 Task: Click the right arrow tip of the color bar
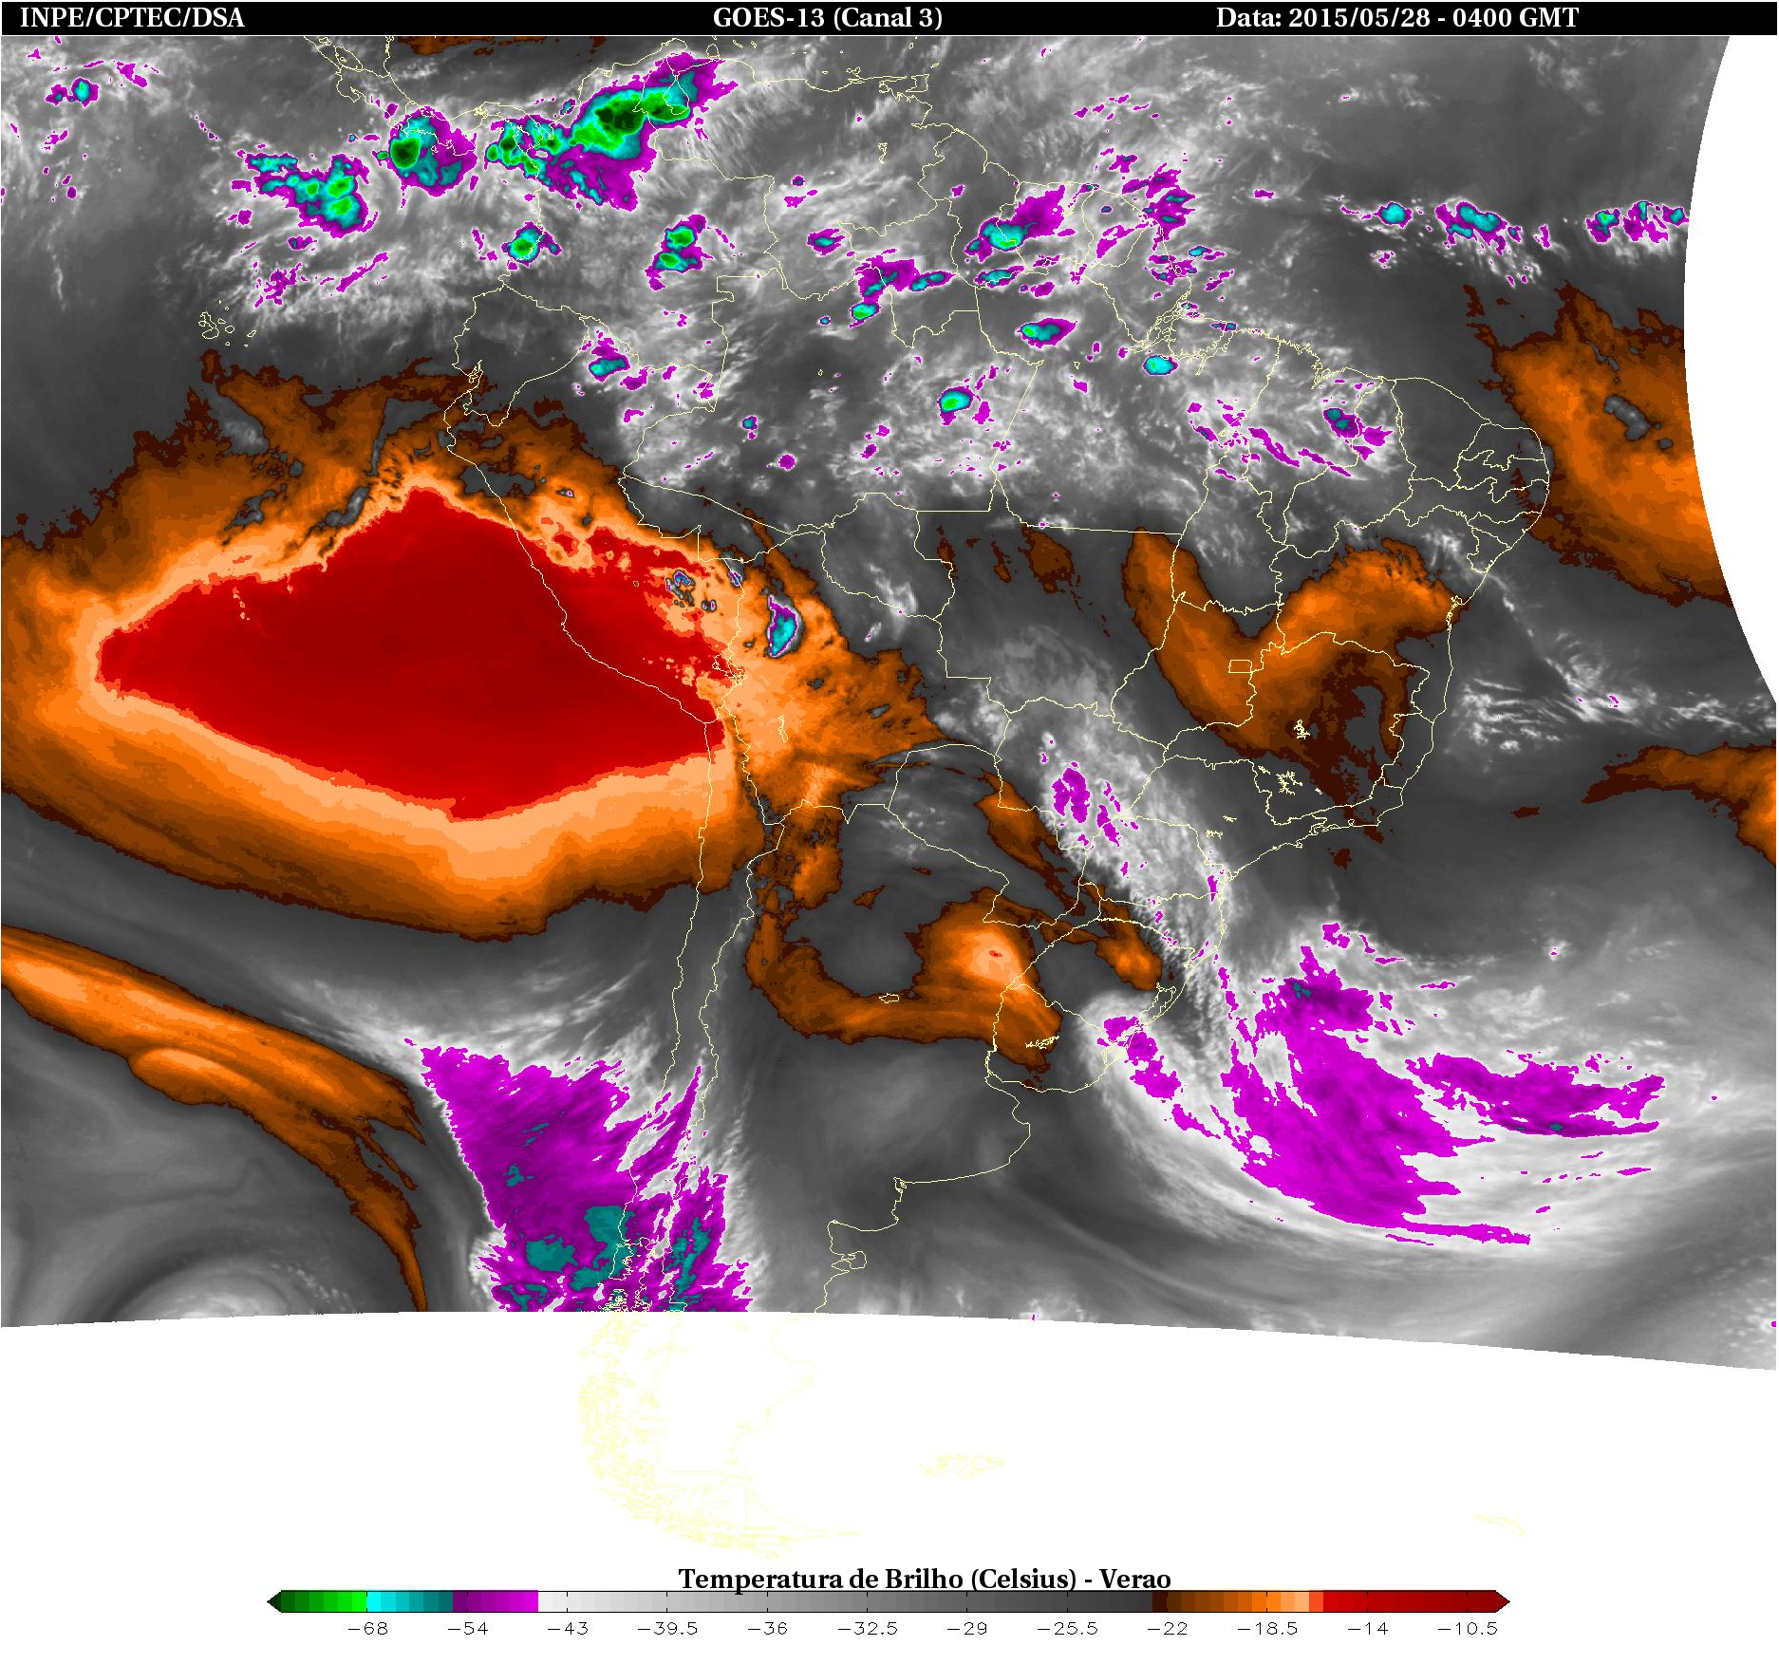coord(1503,1602)
